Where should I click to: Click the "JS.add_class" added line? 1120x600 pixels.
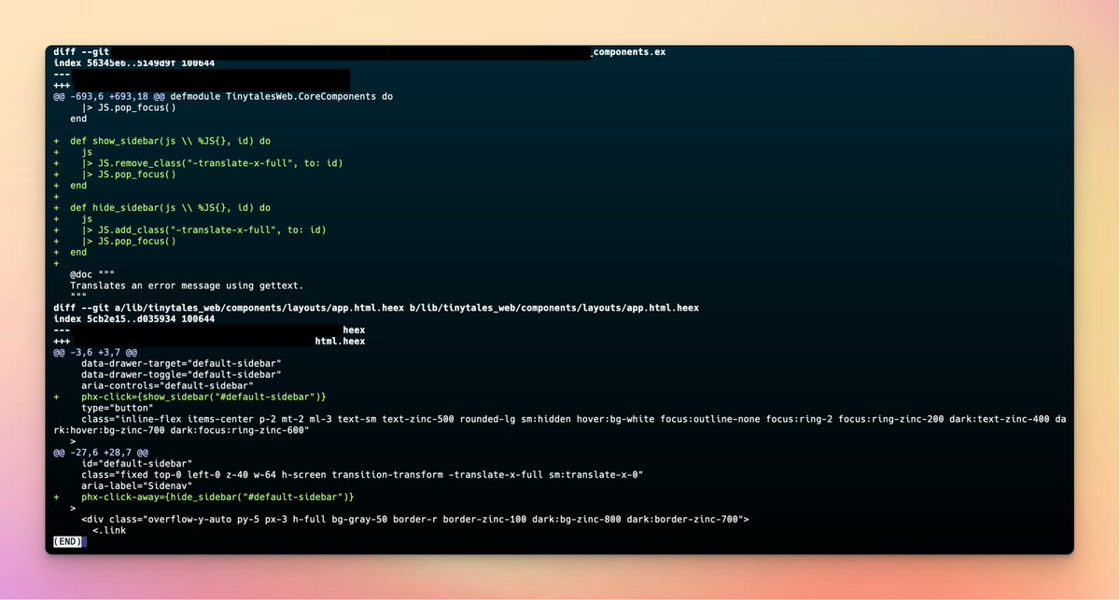[203, 230]
